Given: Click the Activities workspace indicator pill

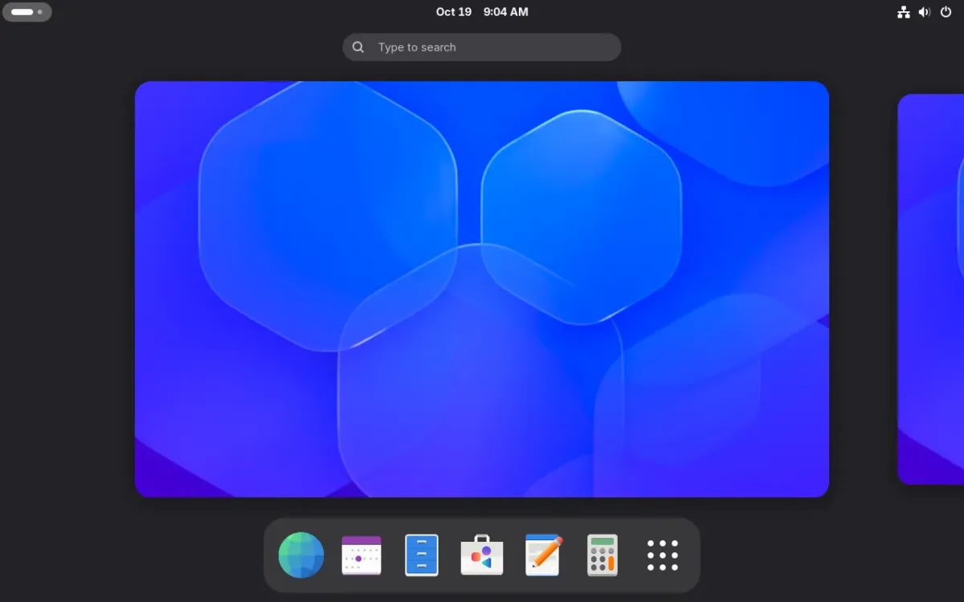Looking at the screenshot, I should [27, 12].
